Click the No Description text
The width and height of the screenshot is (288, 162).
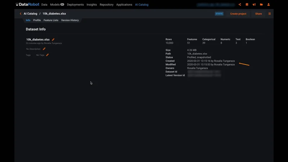pos(33,49)
